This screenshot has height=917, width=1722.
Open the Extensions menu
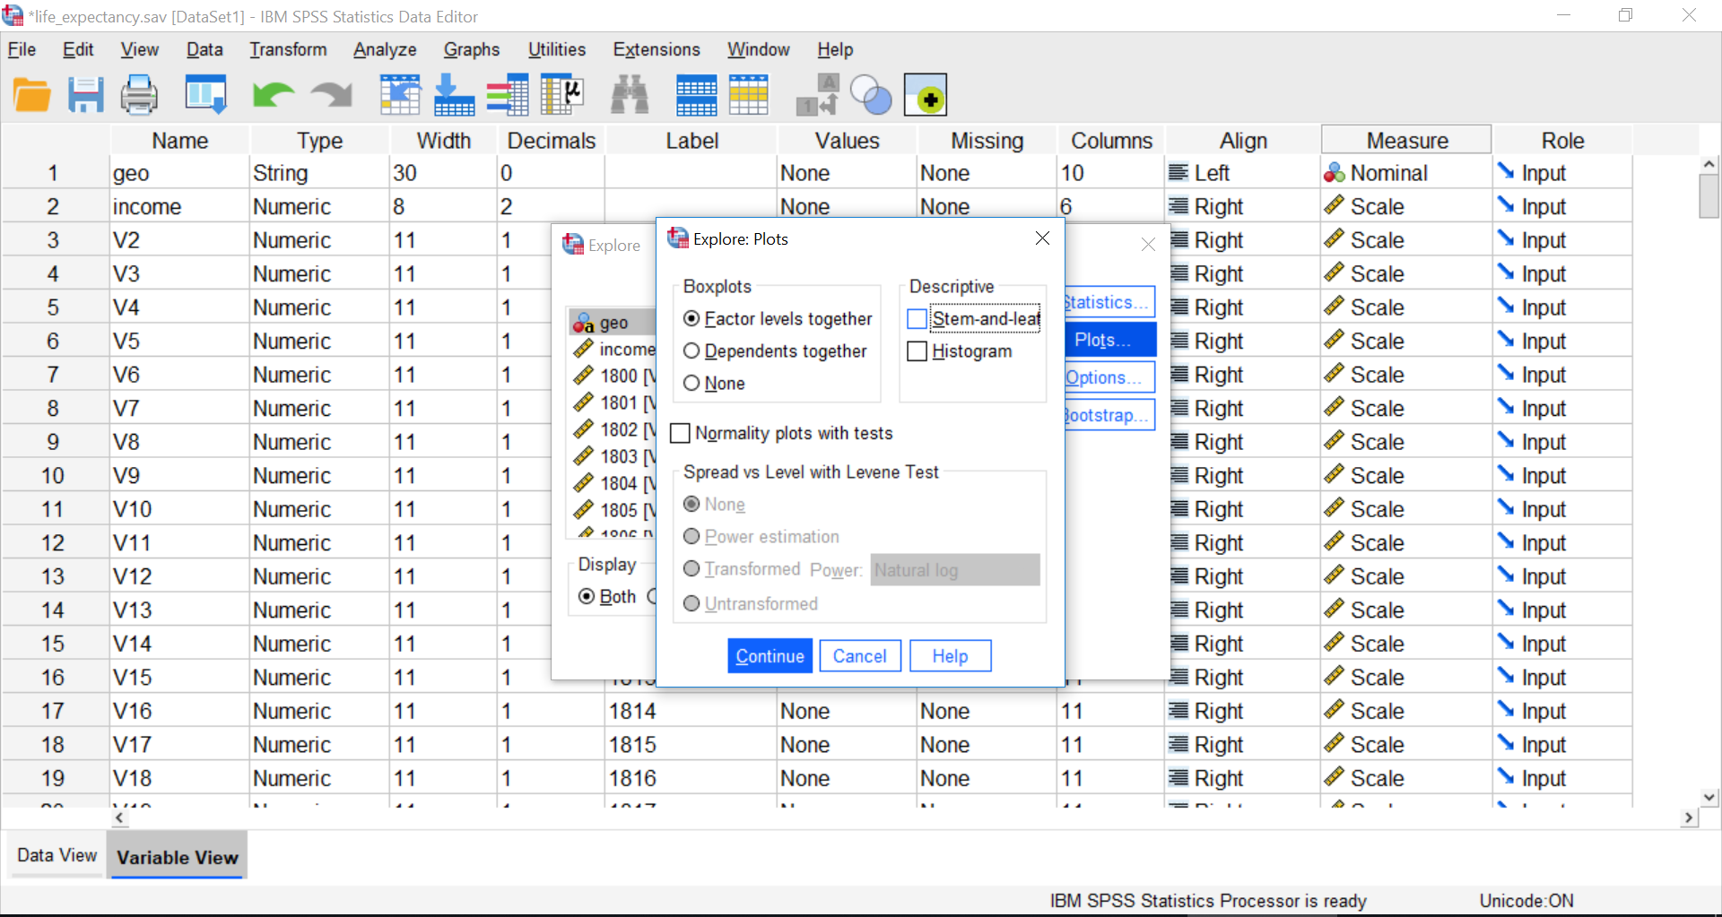point(657,49)
